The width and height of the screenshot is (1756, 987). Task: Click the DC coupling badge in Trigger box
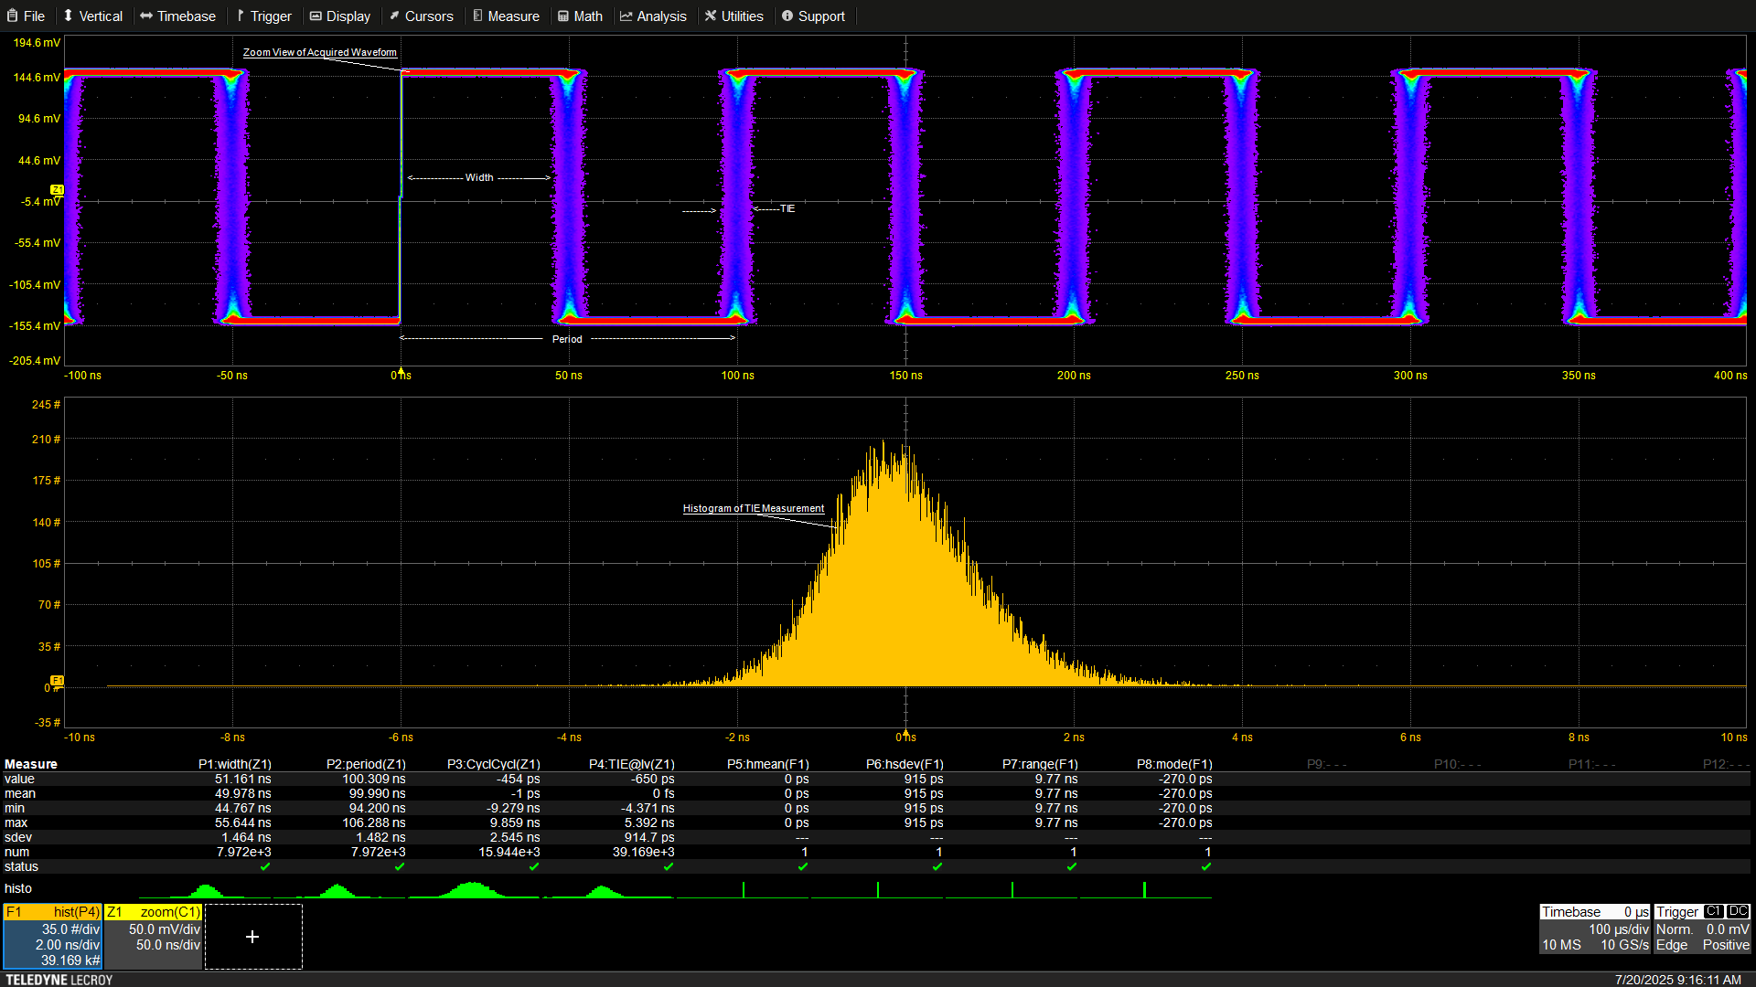pyautogui.click(x=1739, y=912)
